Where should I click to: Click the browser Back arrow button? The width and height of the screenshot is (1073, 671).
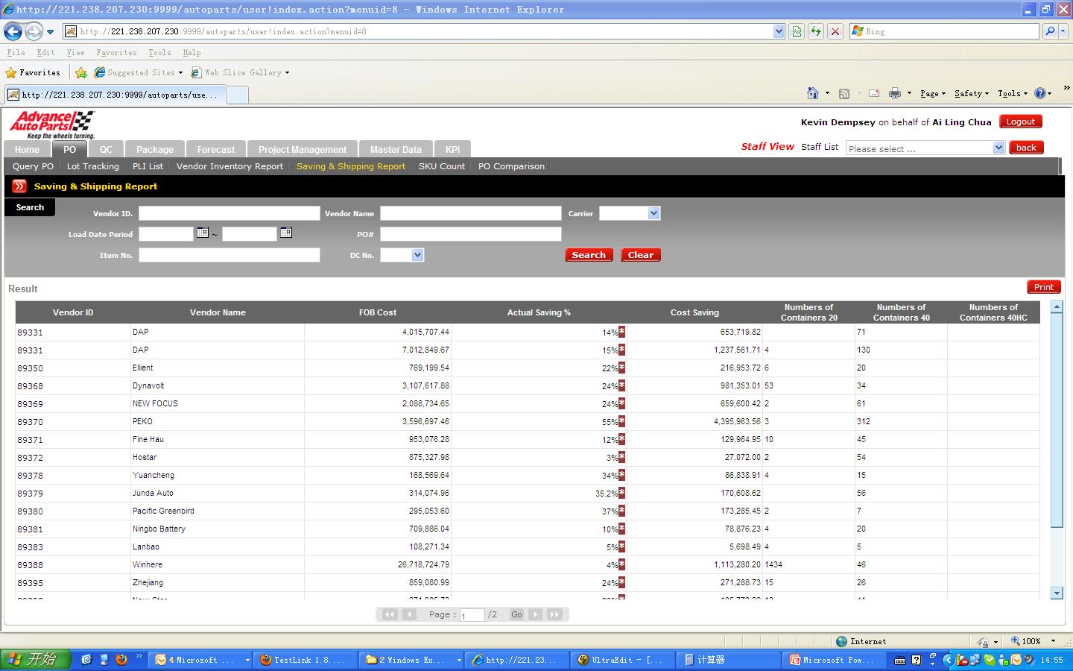(x=13, y=31)
